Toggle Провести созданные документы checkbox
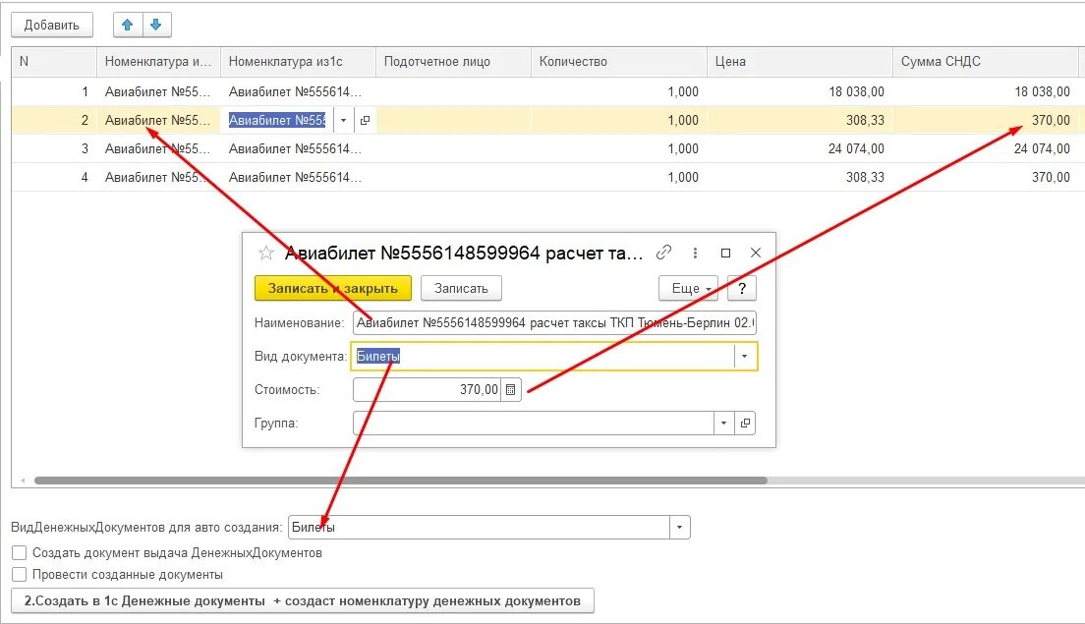Viewport: 1085px width, 624px height. point(20,574)
